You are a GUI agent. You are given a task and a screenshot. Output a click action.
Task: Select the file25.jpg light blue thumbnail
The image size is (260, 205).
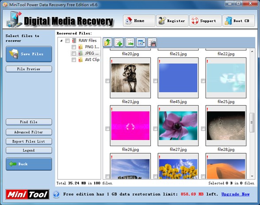point(226,77)
